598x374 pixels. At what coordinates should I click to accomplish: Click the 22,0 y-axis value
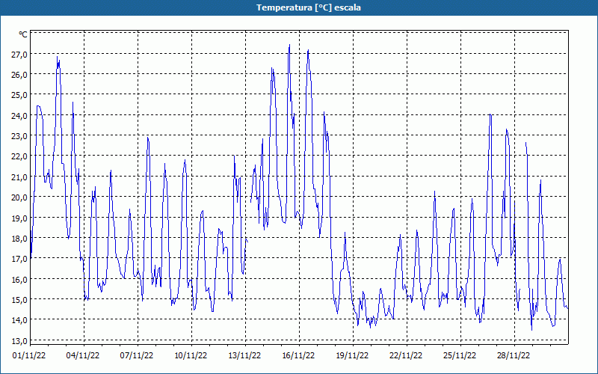click(x=19, y=156)
